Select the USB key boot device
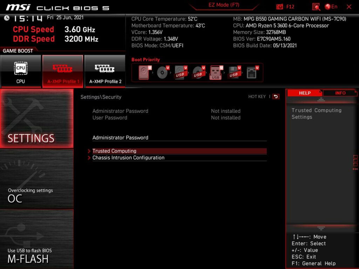The image size is (359, 269). coord(216,73)
